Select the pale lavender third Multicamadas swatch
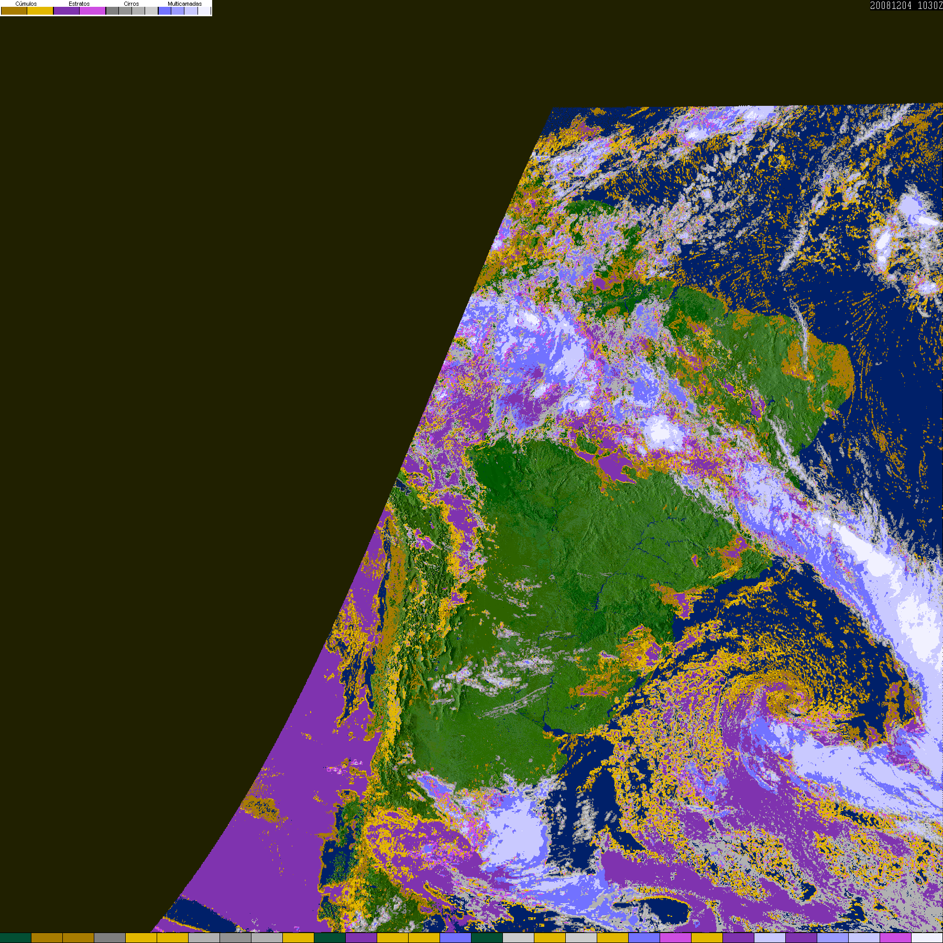Viewport: 943px width, 943px height. click(191, 11)
